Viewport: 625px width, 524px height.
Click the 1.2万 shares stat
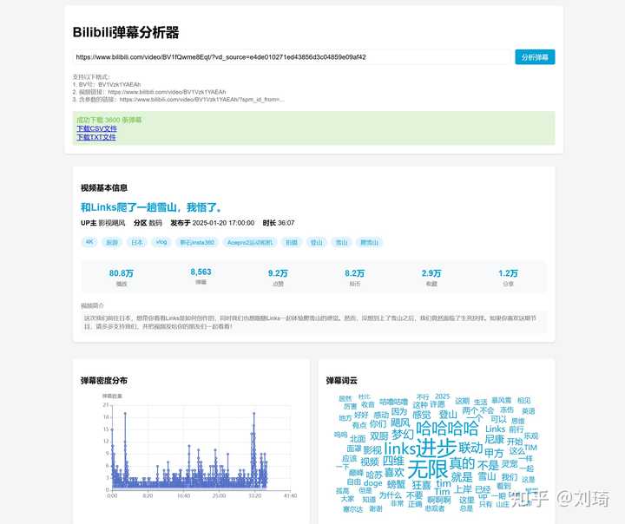[508, 277]
